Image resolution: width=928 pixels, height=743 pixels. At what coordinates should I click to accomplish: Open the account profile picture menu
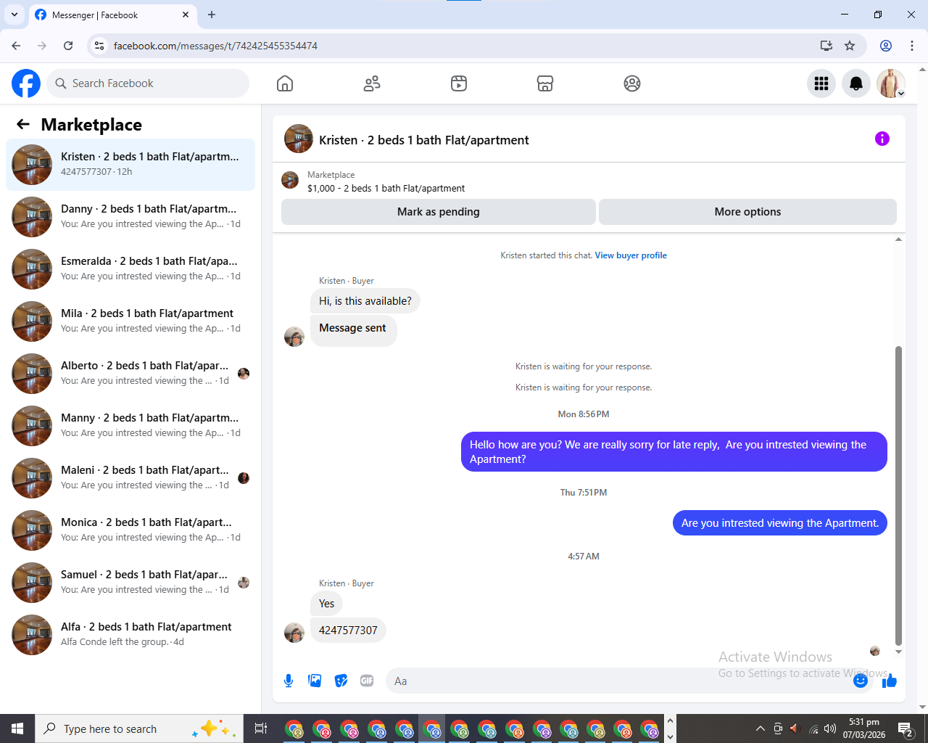pos(891,83)
